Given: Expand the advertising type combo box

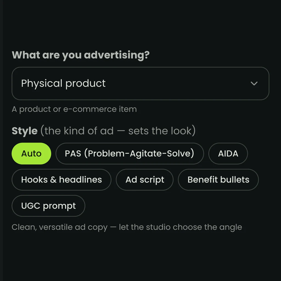Looking at the screenshot, I should click(140, 83).
